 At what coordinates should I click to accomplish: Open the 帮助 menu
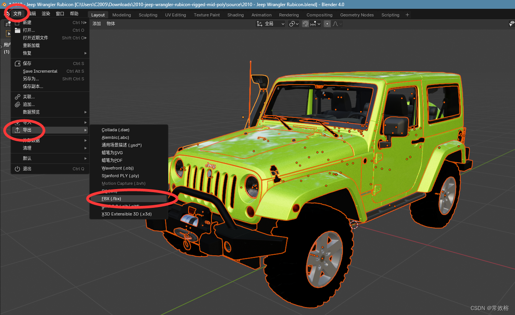74,14
